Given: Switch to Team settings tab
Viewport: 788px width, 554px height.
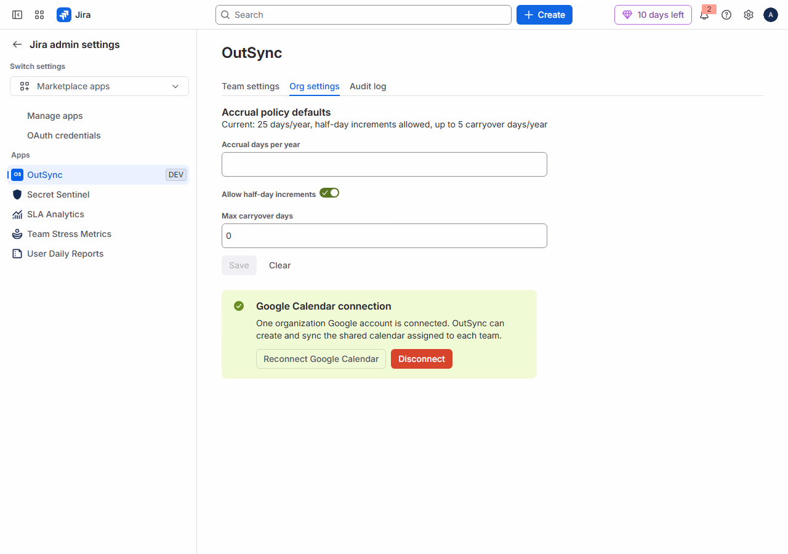Looking at the screenshot, I should click(x=251, y=86).
